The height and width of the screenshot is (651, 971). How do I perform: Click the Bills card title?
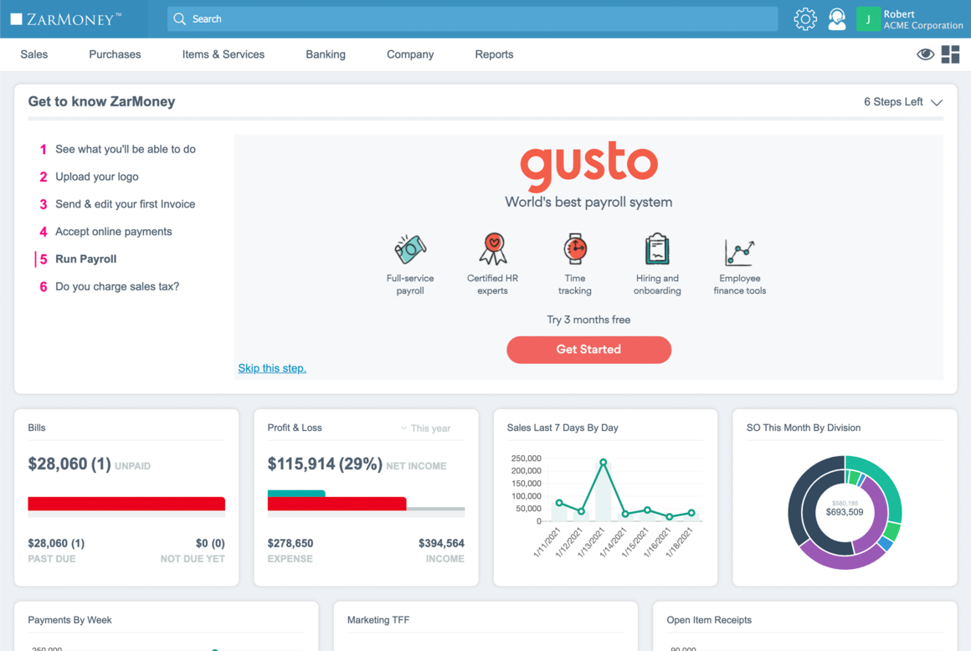37,428
